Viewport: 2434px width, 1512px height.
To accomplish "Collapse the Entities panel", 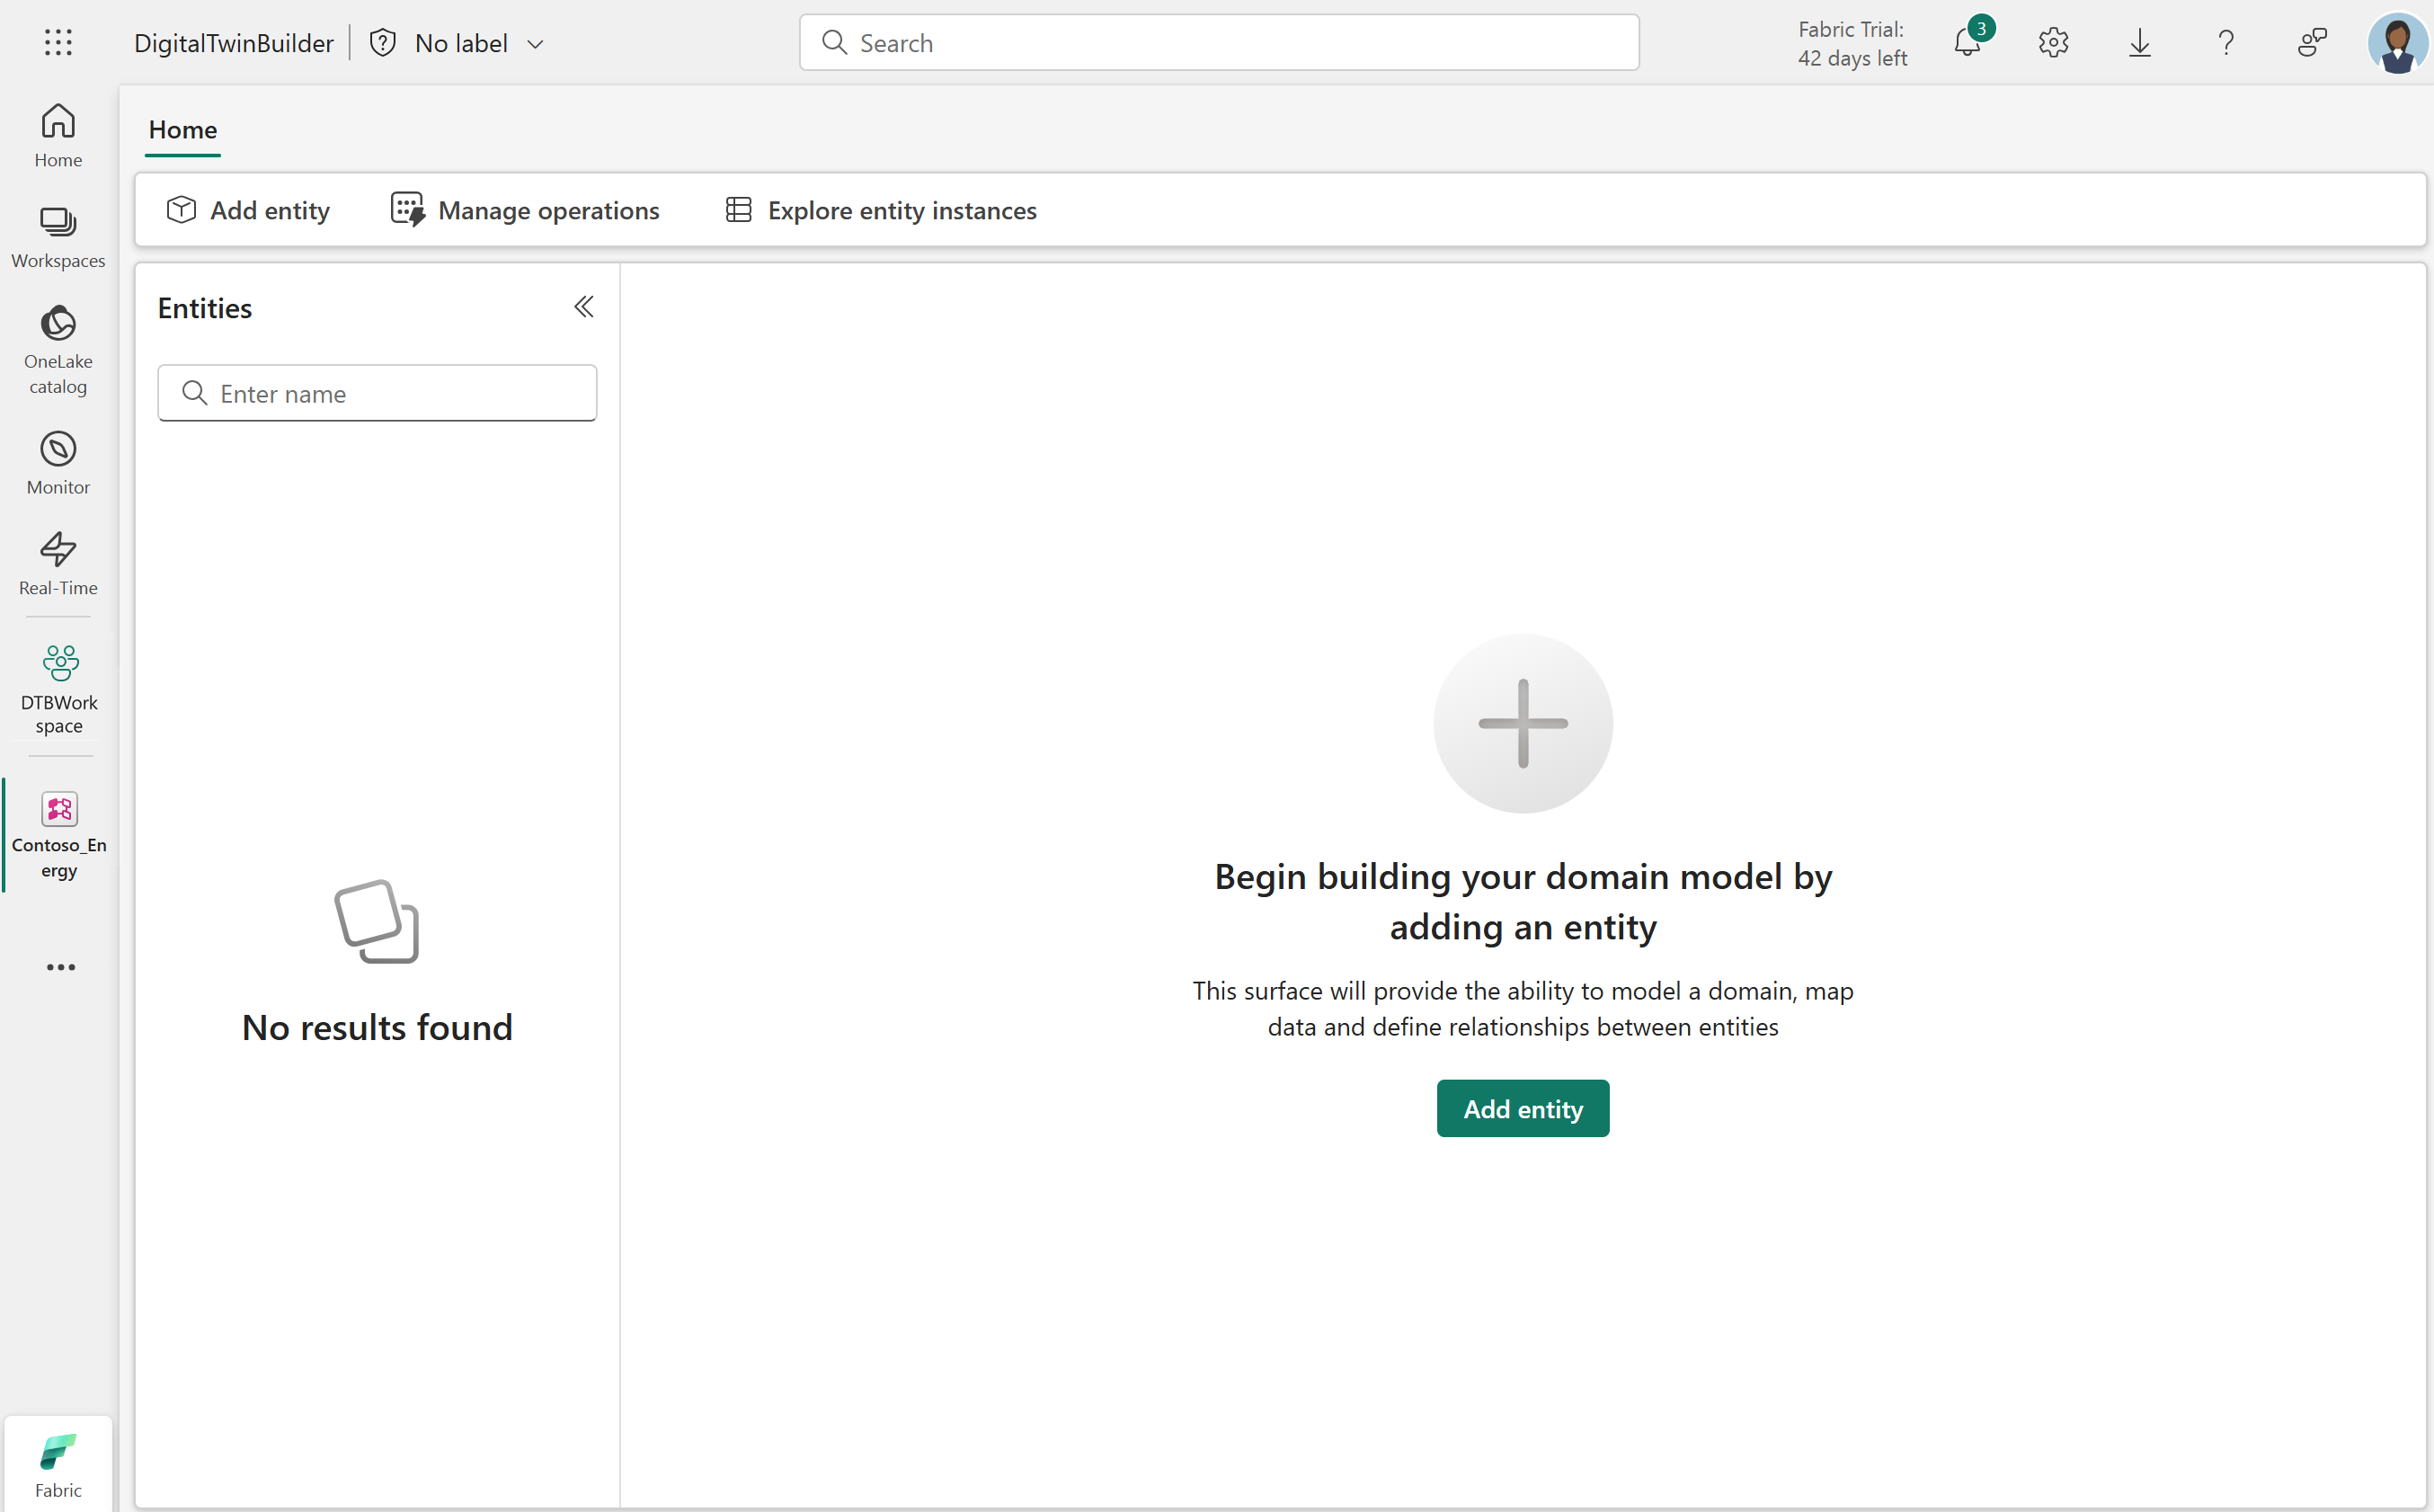I will coord(583,307).
